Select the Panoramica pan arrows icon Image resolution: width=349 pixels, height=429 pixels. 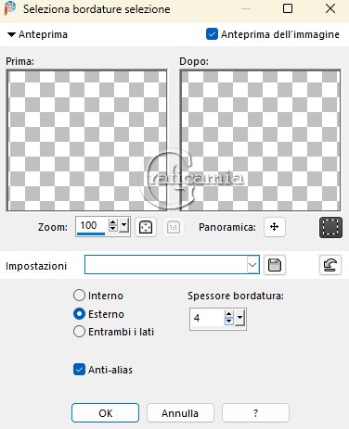point(275,227)
